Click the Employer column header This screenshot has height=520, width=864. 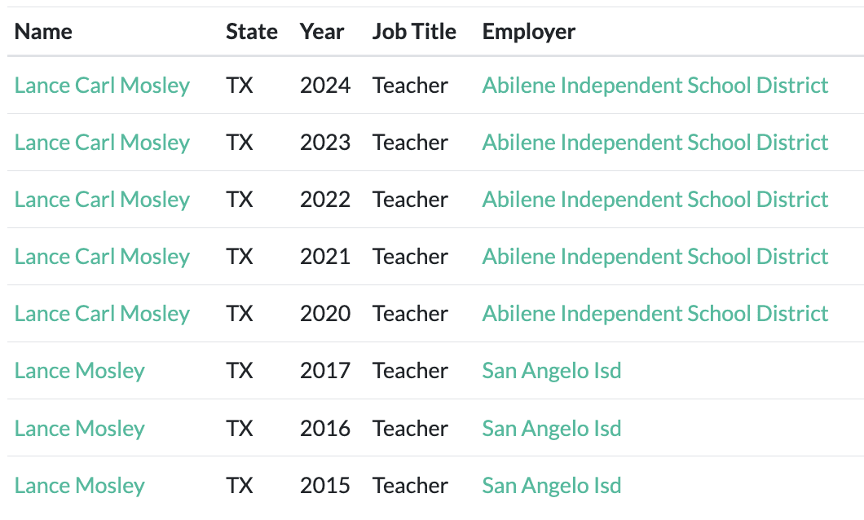(528, 32)
